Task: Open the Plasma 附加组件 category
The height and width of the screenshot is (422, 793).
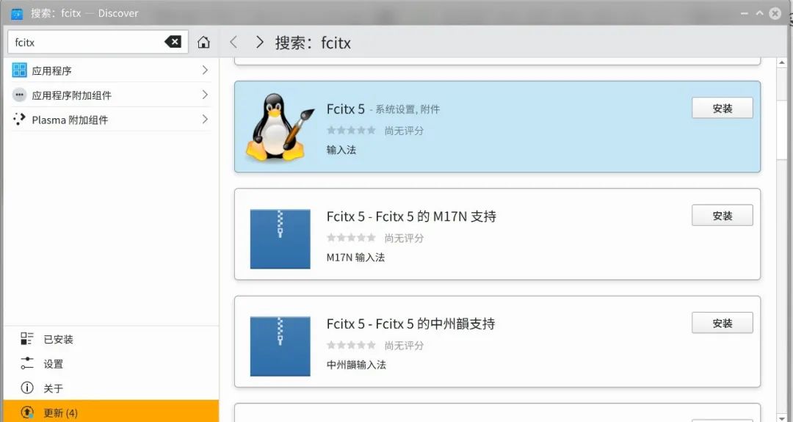Action: click(x=111, y=120)
